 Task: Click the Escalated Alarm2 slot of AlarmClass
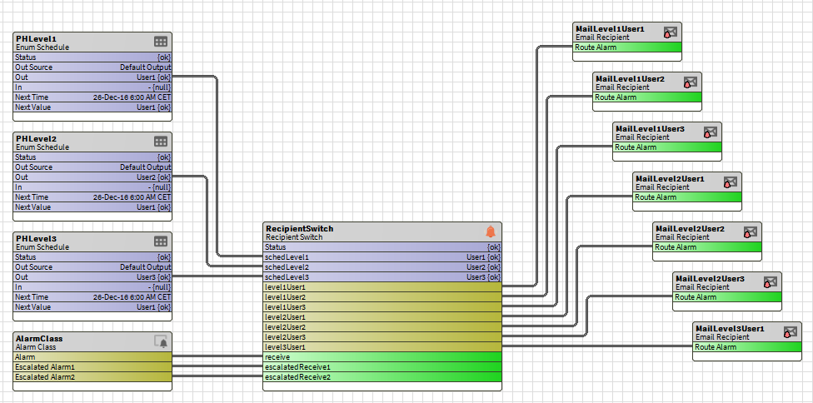92,377
